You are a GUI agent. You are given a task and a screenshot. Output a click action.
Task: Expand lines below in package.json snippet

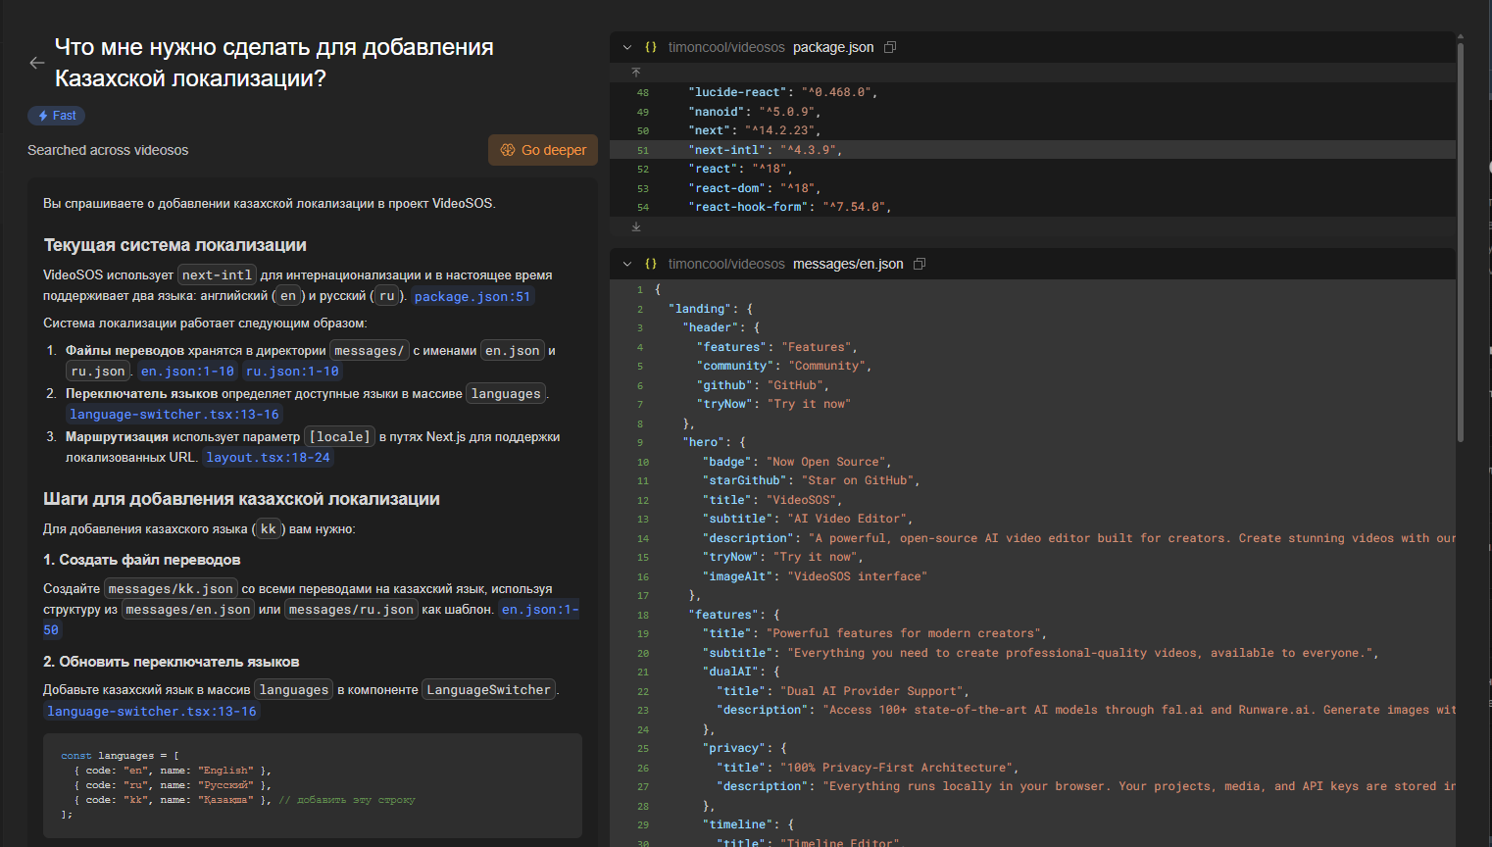(636, 226)
